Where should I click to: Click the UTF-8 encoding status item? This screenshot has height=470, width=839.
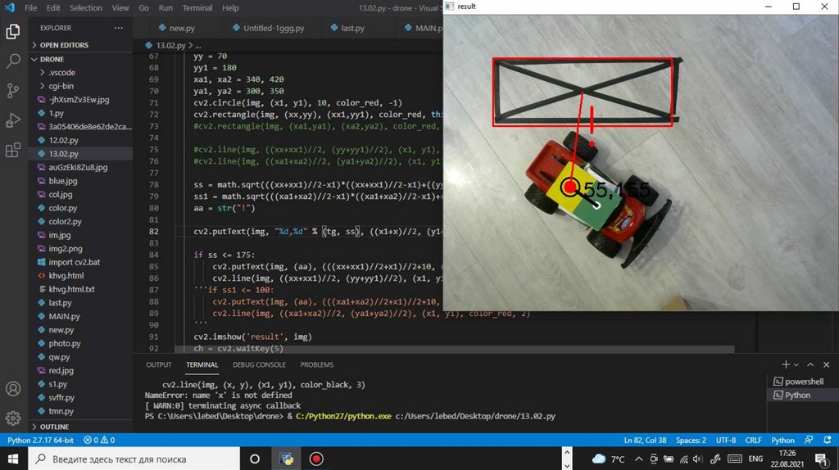pos(726,441)
